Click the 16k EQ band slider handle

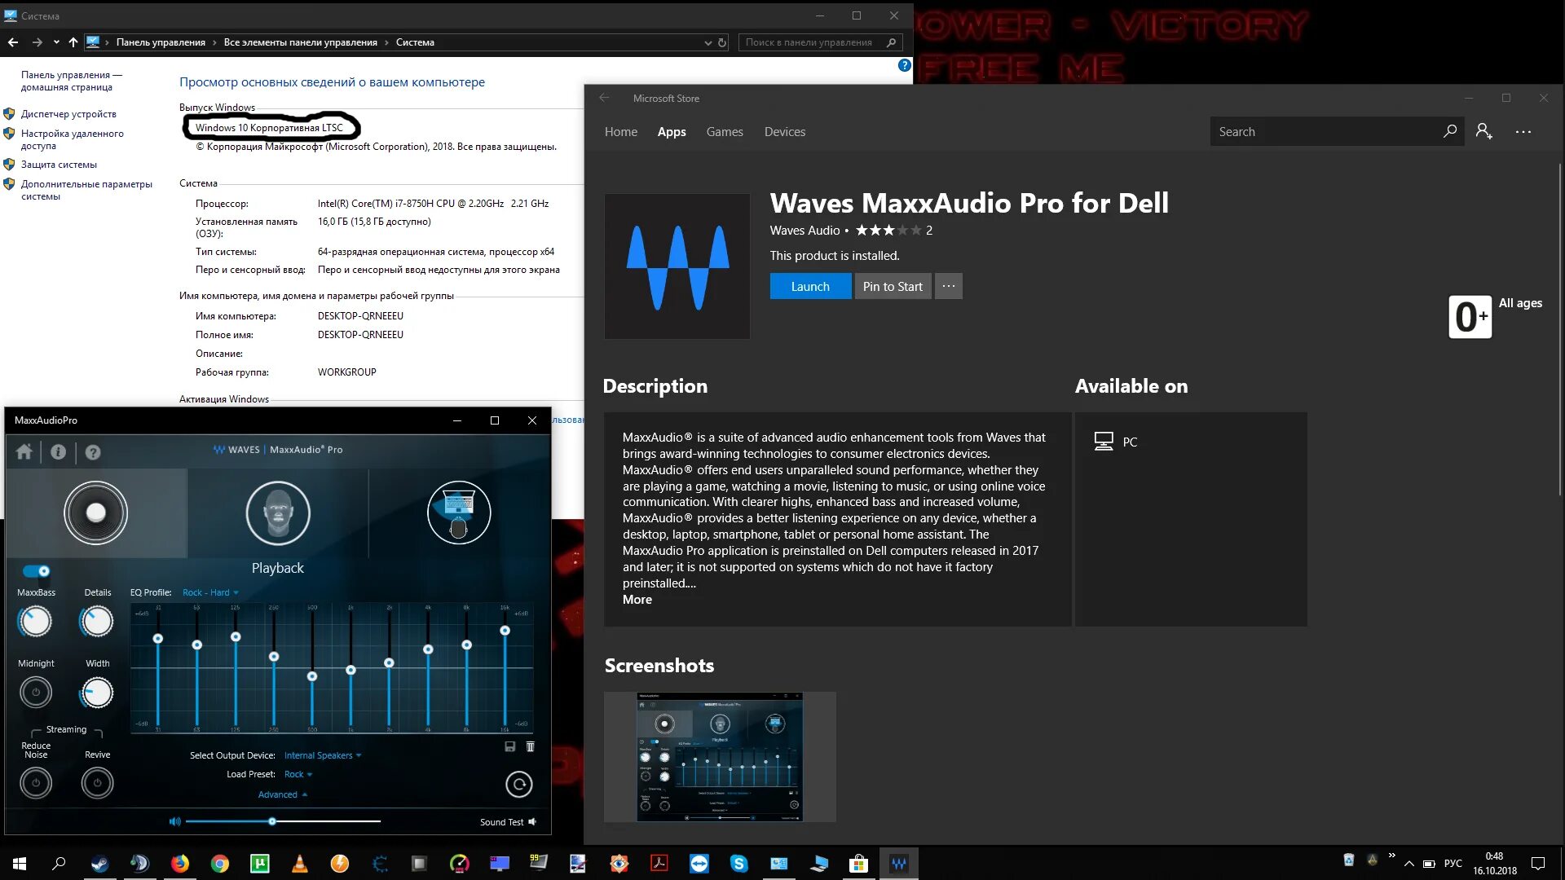coord(505,631)
